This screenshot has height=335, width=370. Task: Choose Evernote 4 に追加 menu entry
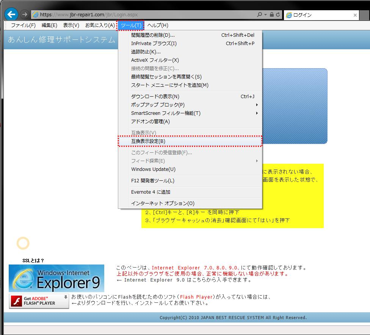pyautogui.click(x=190, y=192)
